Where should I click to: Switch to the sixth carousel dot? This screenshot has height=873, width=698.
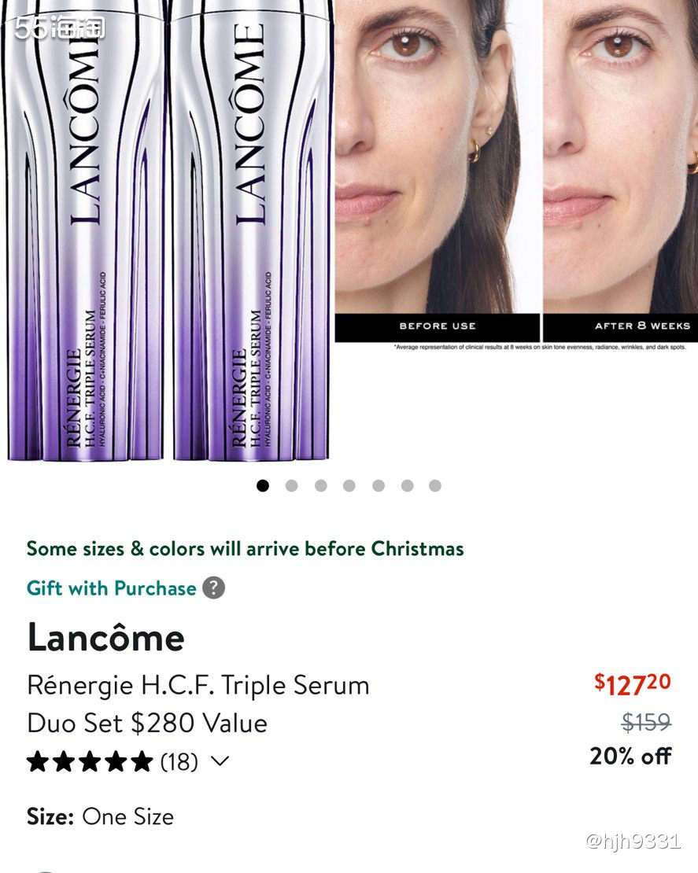(407, 486)
